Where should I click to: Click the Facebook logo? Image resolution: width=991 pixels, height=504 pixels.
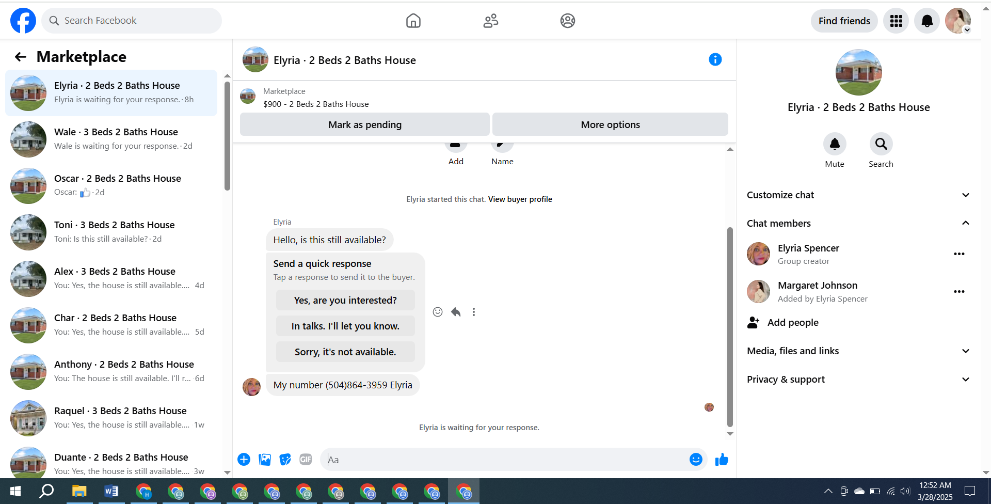pyautogui.click(x=23, y=21)
